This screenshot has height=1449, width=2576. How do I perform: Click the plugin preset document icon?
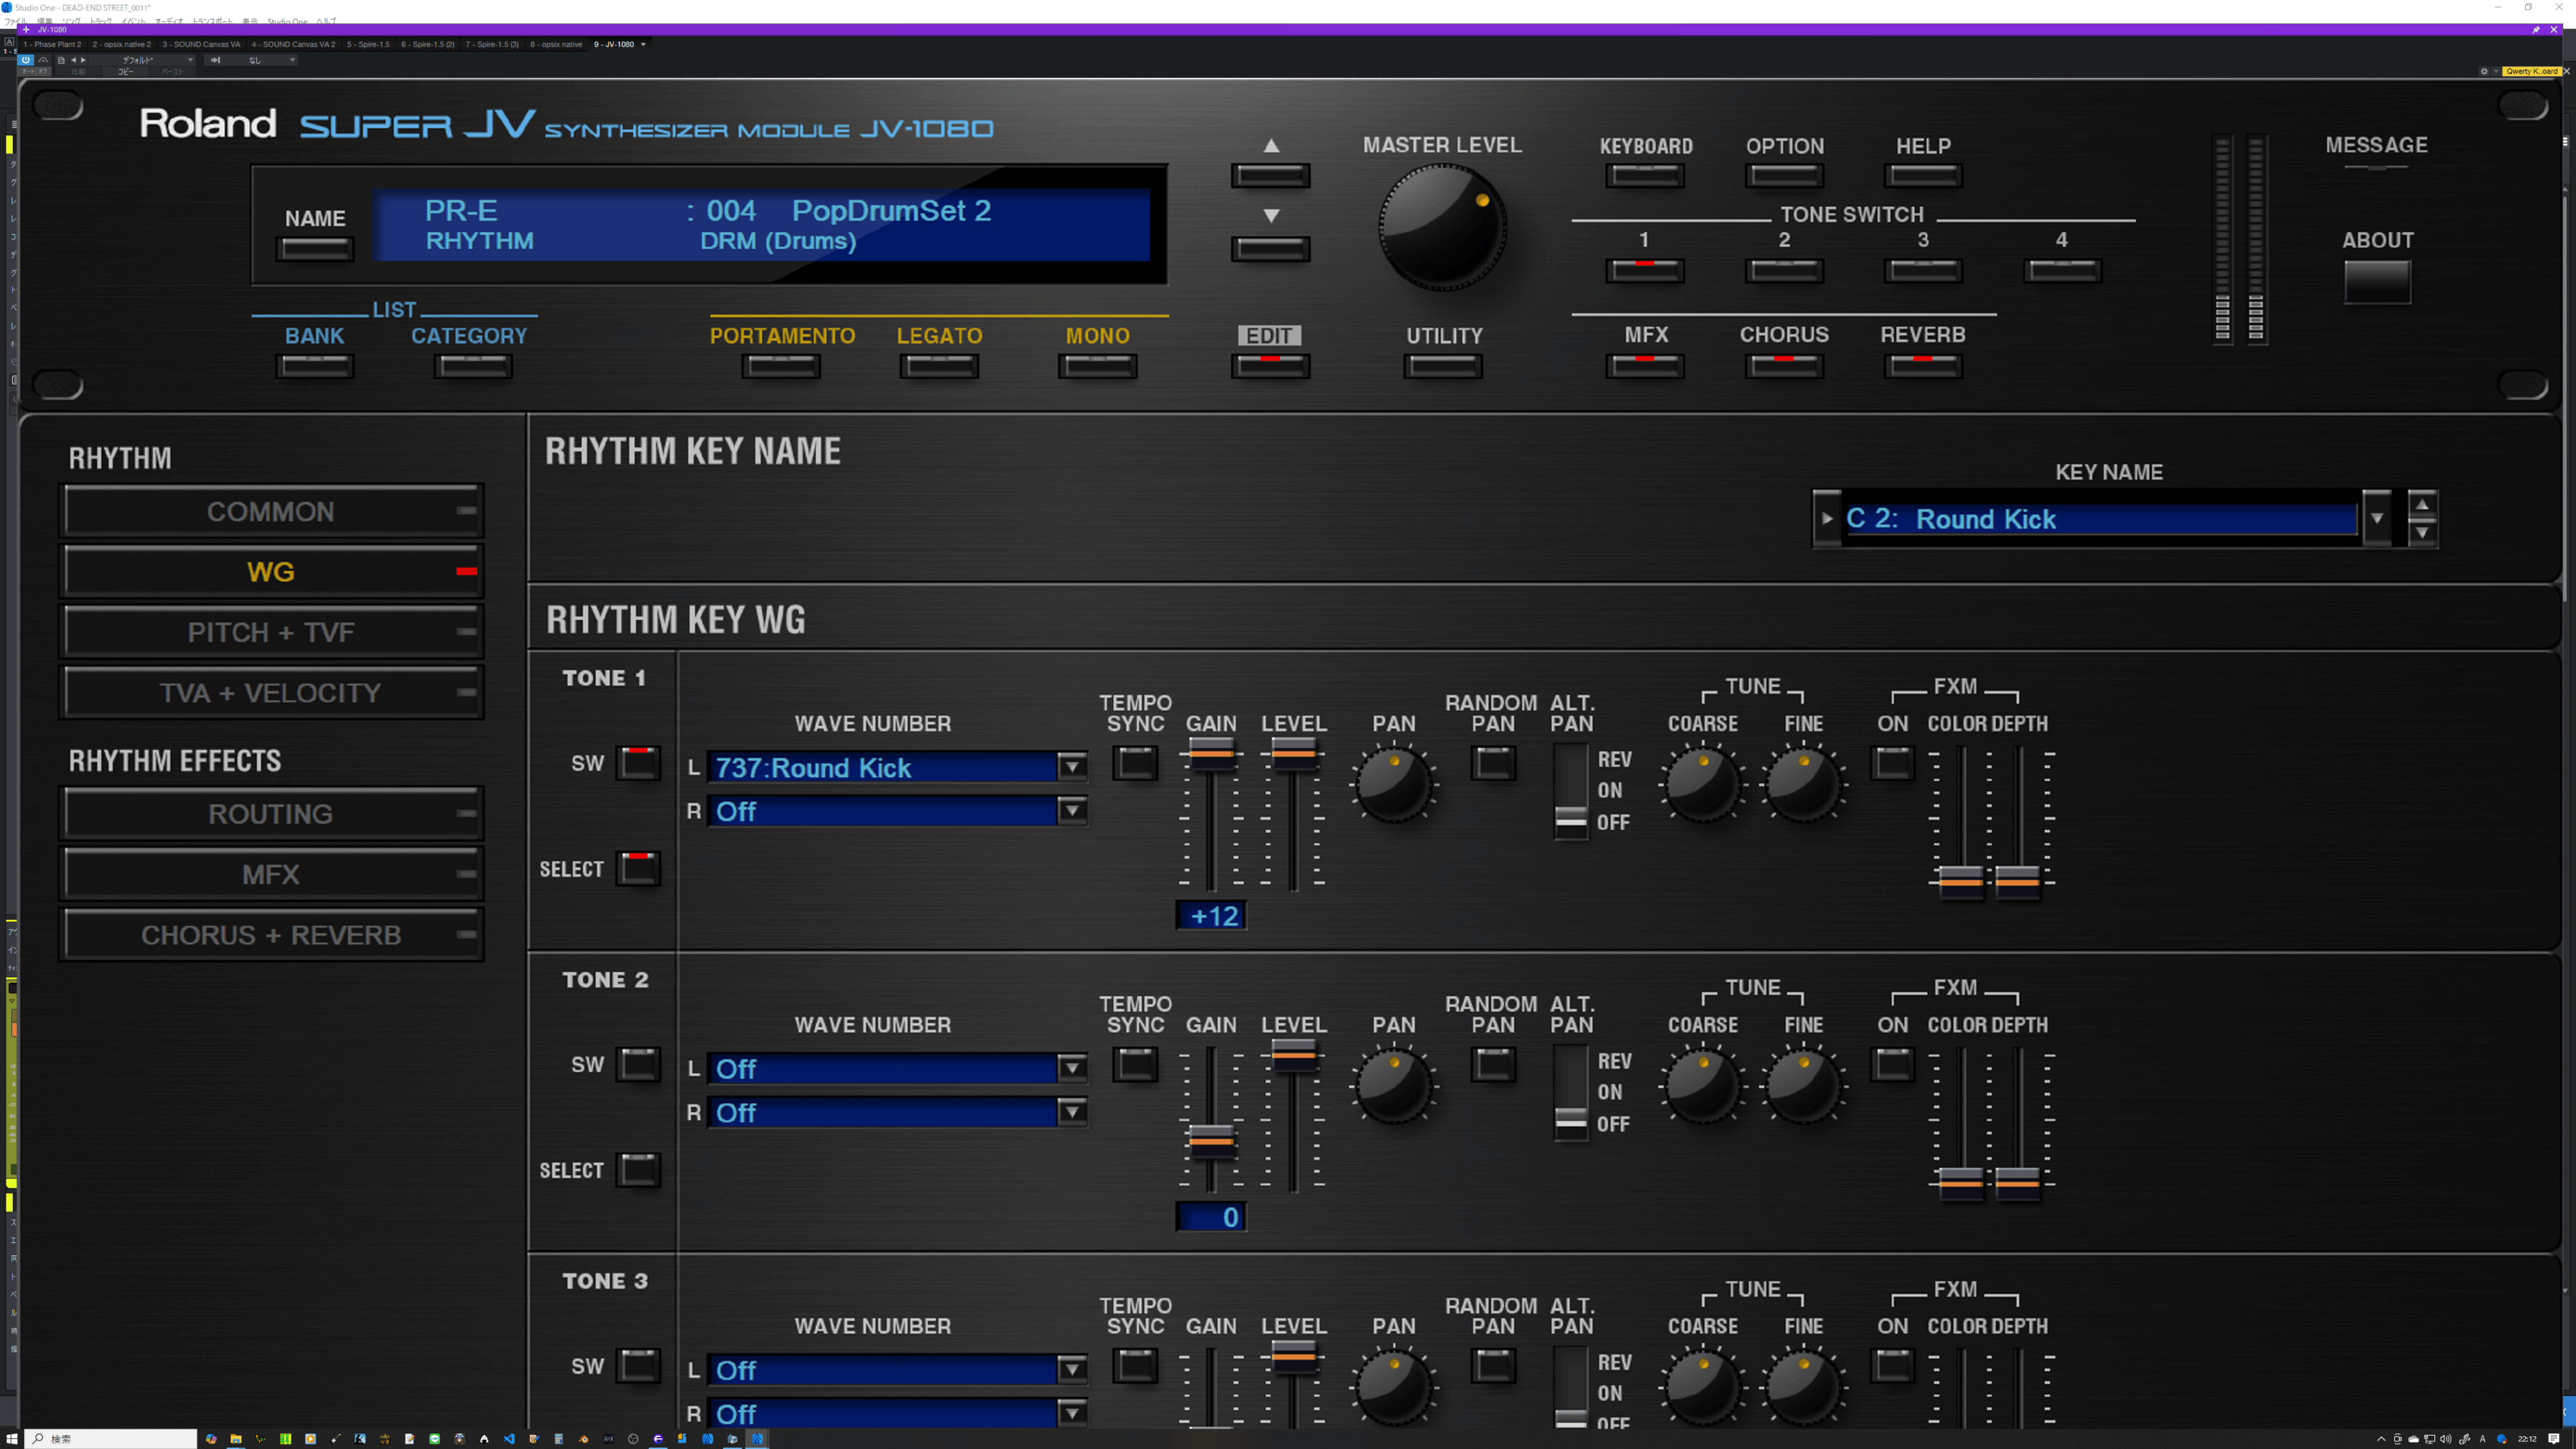[61, 60]
